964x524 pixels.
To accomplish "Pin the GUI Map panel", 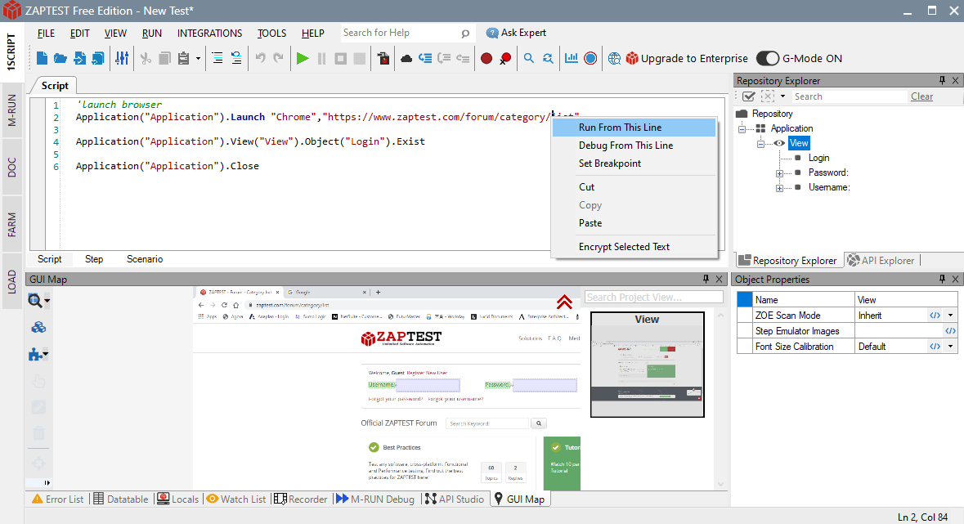I will point(706,280).
